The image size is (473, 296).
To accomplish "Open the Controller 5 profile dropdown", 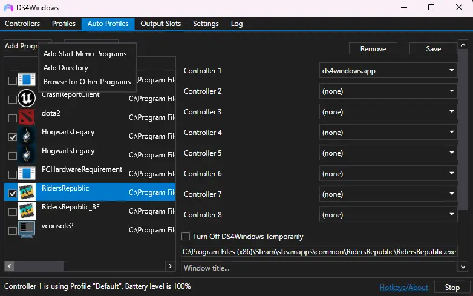I will coord(388,153).
